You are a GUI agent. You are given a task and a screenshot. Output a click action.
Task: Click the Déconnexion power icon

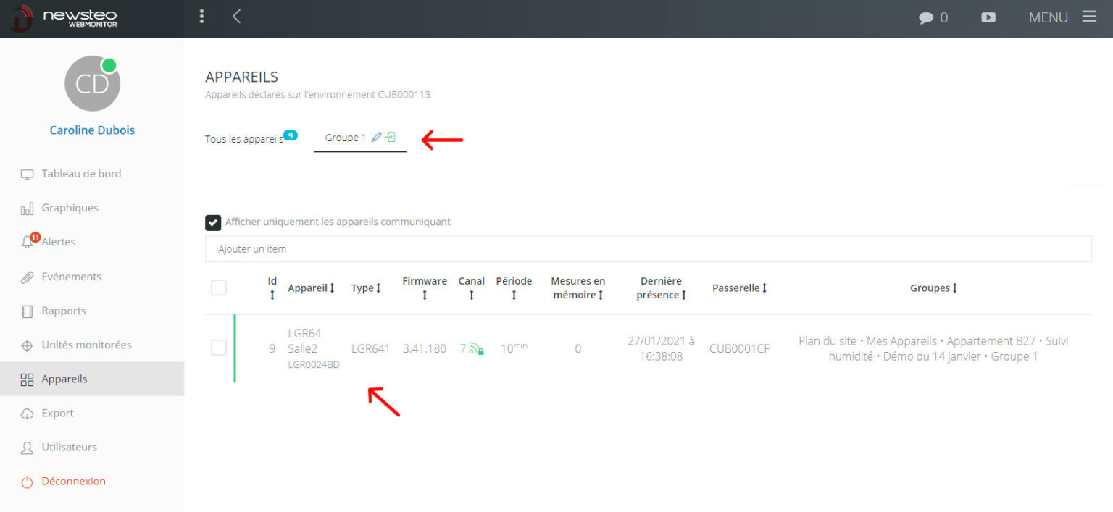pyautogui.click(x=28, y=482)
